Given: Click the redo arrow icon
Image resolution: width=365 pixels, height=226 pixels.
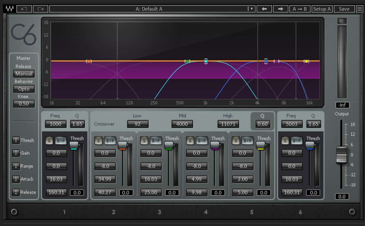Looking at the screenshot, I should [40, 9].
